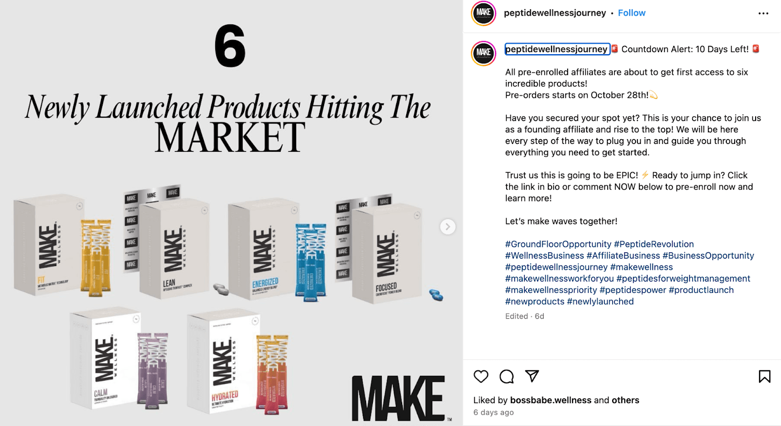Viewport: 781px width, 426px height.
Task: Open the #AffiliateBusiness hashtag
Action: click(624, 255)
